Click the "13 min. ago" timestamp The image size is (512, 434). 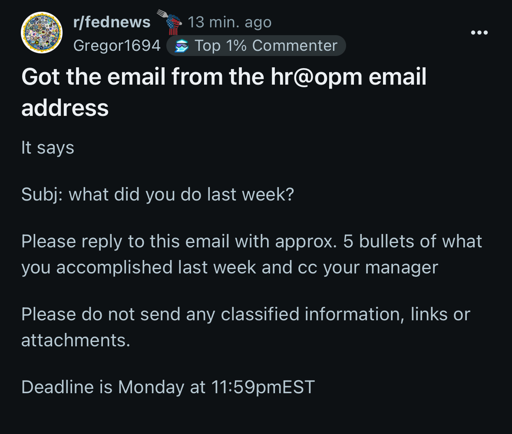click(230, 22)
